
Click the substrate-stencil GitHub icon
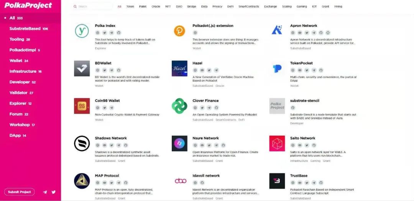click(292, 108)
